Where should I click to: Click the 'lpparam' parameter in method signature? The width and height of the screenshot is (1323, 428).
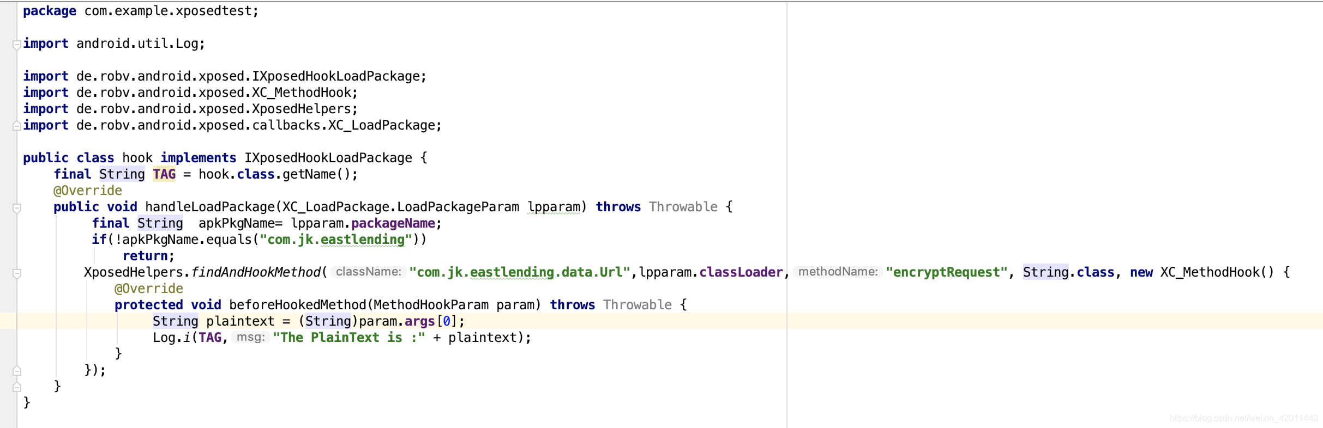point(554,207)
